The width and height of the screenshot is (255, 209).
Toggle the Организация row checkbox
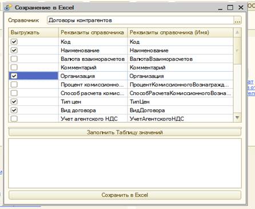click(x=14, y=76)
